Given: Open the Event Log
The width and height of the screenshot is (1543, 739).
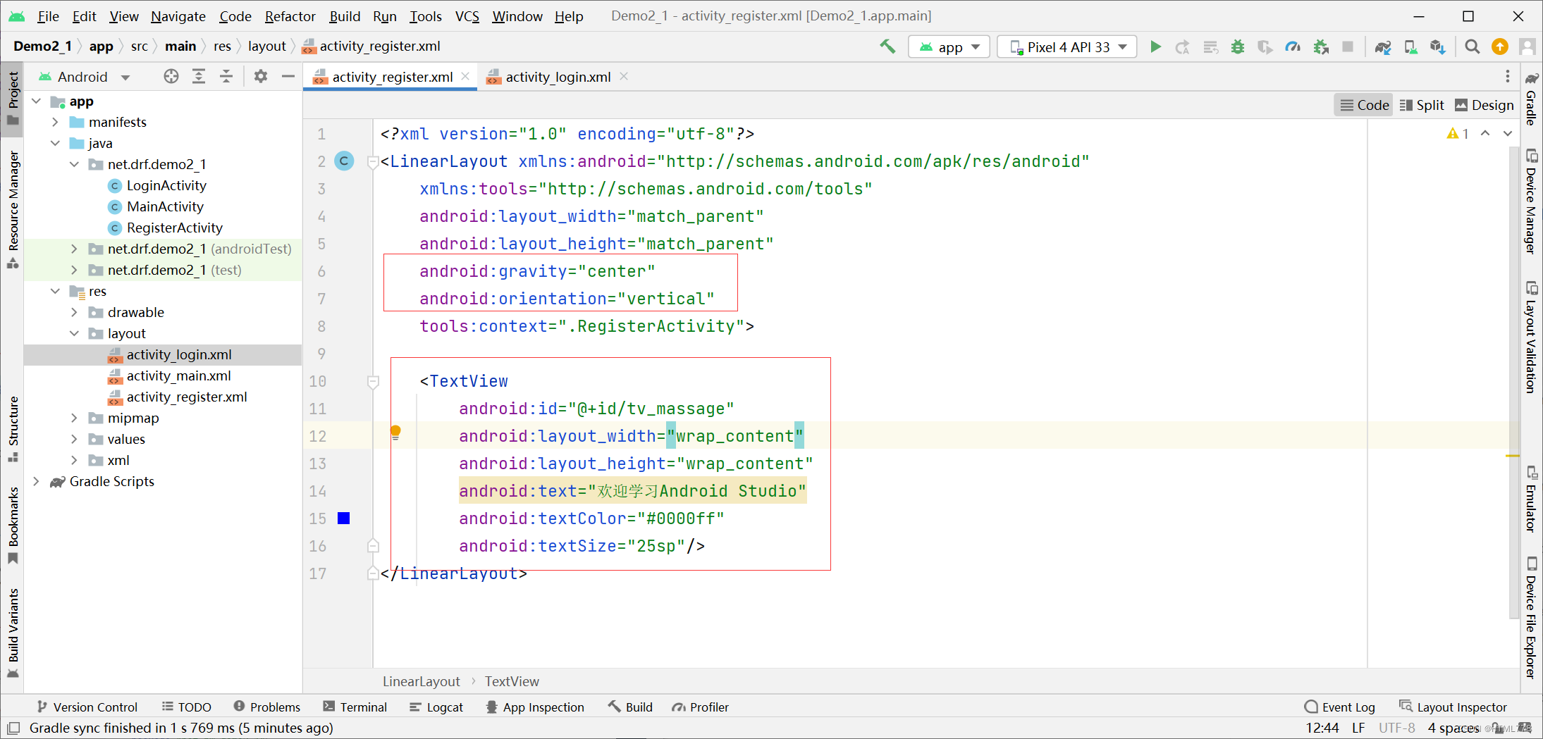Looking at the screenshot, I should pos(1340,707).
